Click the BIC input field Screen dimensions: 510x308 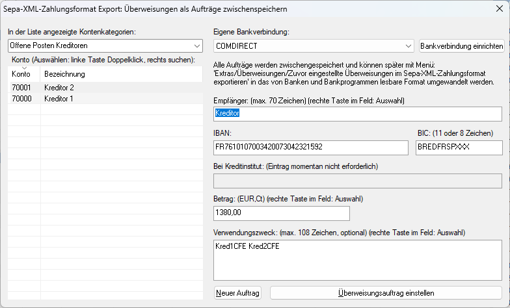click(x=459, y=148)
